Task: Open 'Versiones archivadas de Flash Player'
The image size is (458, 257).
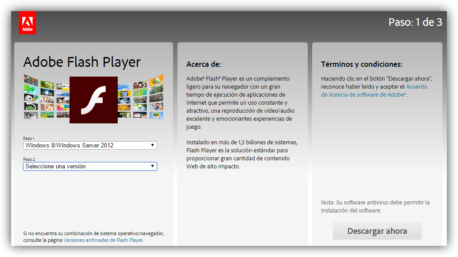Action: pos(107,240)
